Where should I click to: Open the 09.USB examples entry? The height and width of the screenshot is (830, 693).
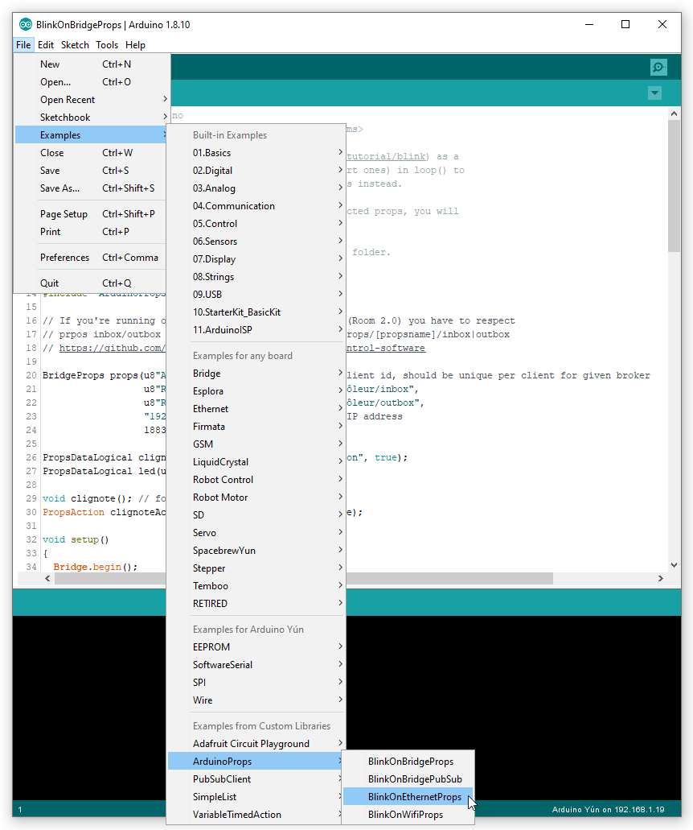[x=256, y=295]
